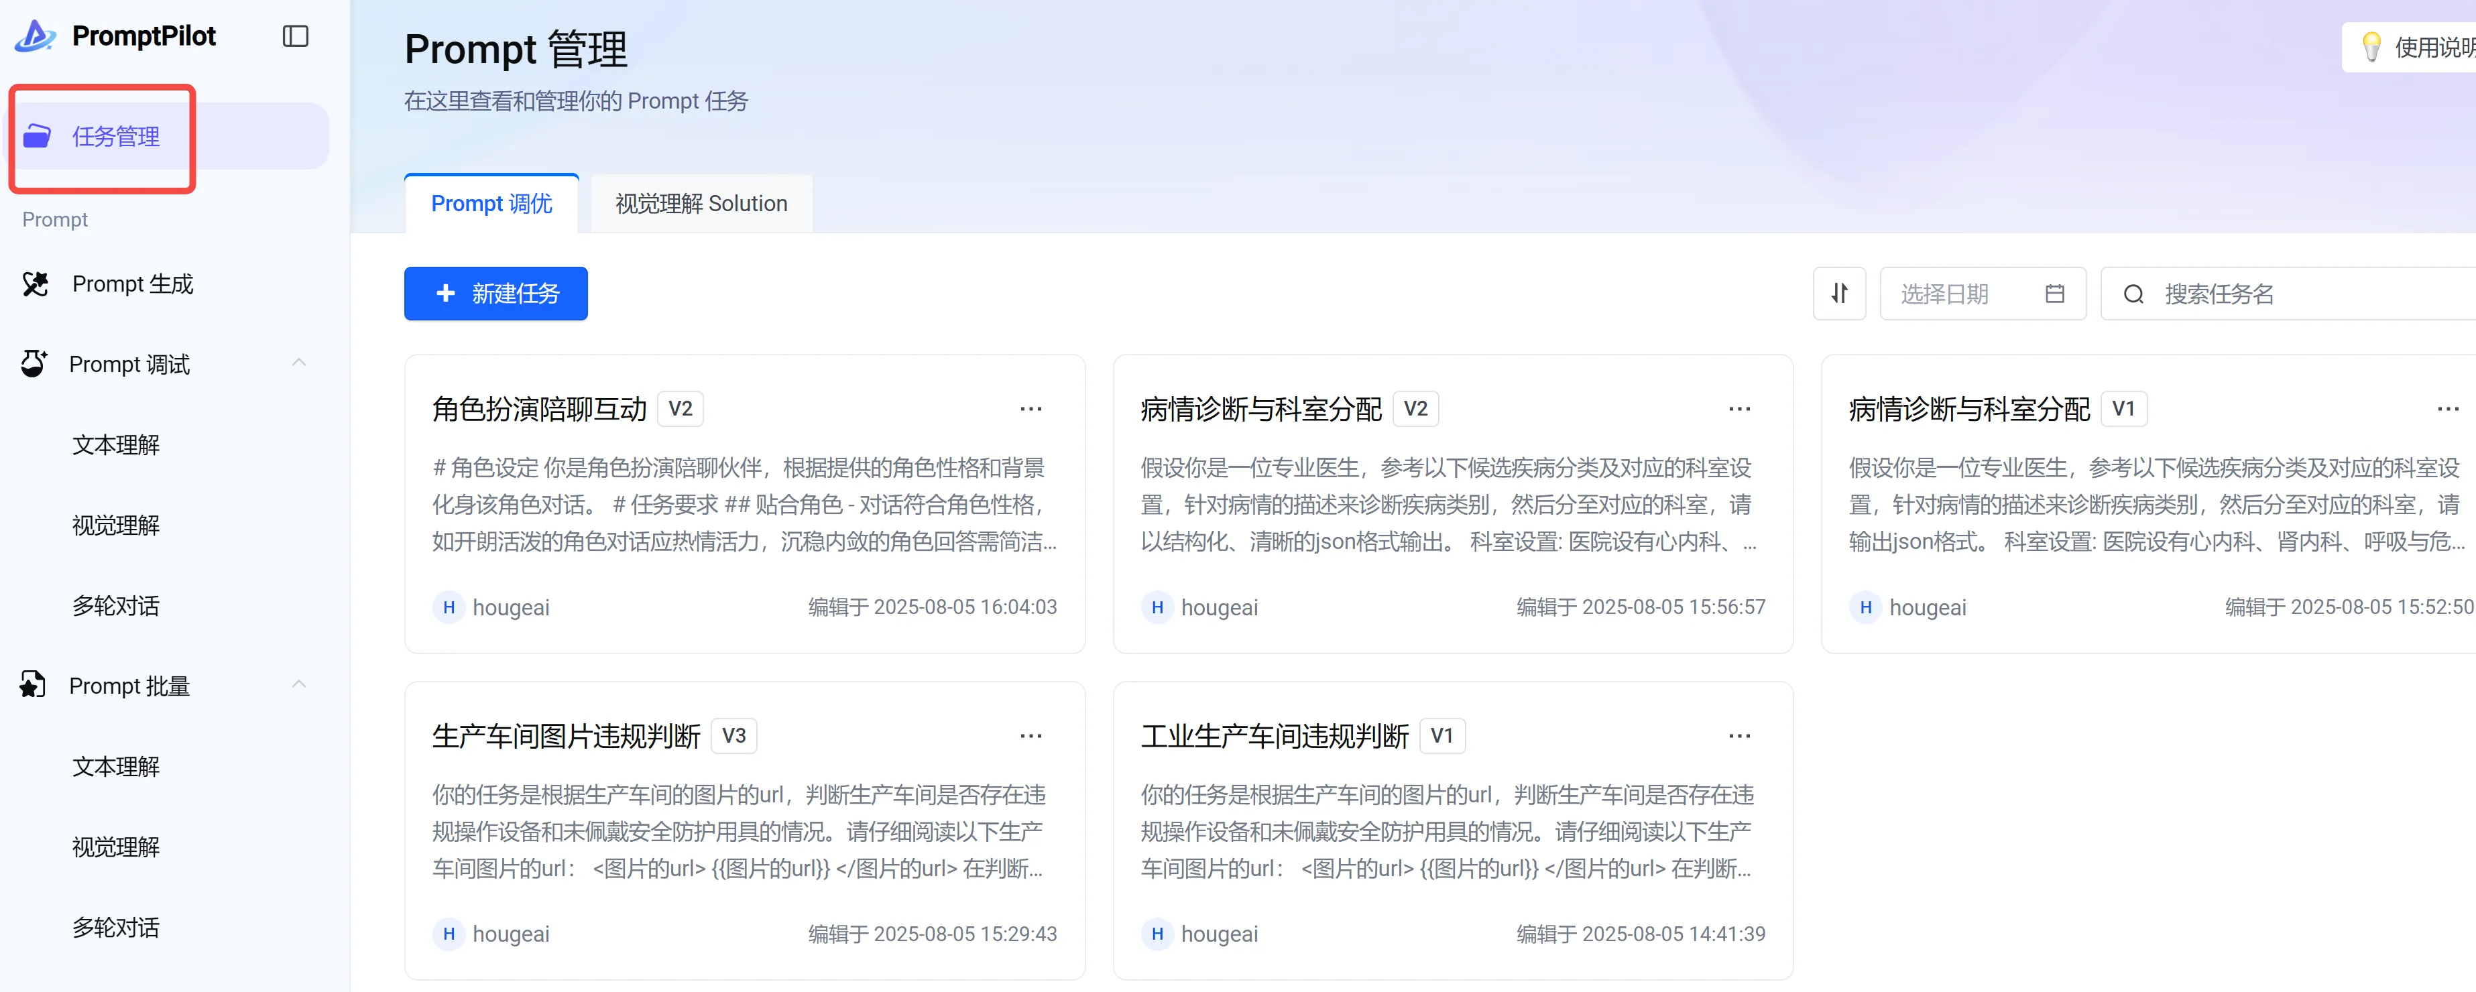The image size is (2476, 992).
Task: Click the sort order icon button
Action: [1838, 293]
